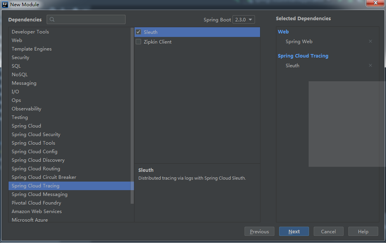Click the Previous button

click(259, 231)
